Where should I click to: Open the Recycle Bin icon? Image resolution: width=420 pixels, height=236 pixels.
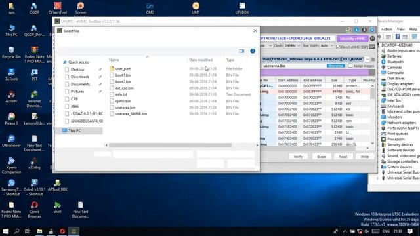click(11, 52)
